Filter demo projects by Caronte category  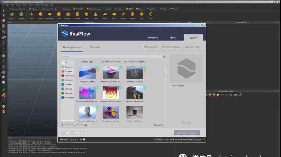[x=67, y=71]
